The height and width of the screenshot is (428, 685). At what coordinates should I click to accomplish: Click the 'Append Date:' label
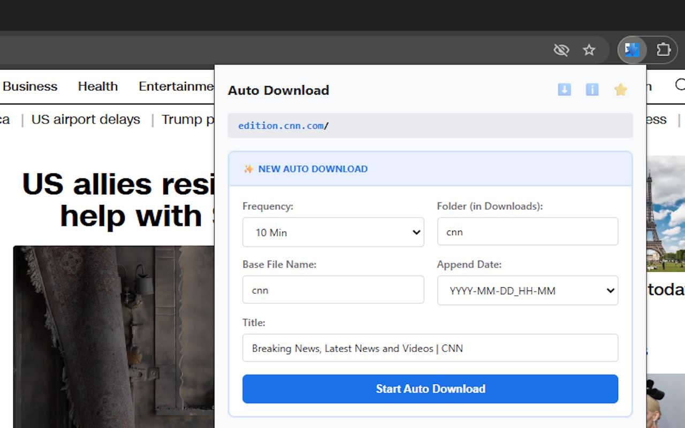click(x=469, y=264)
